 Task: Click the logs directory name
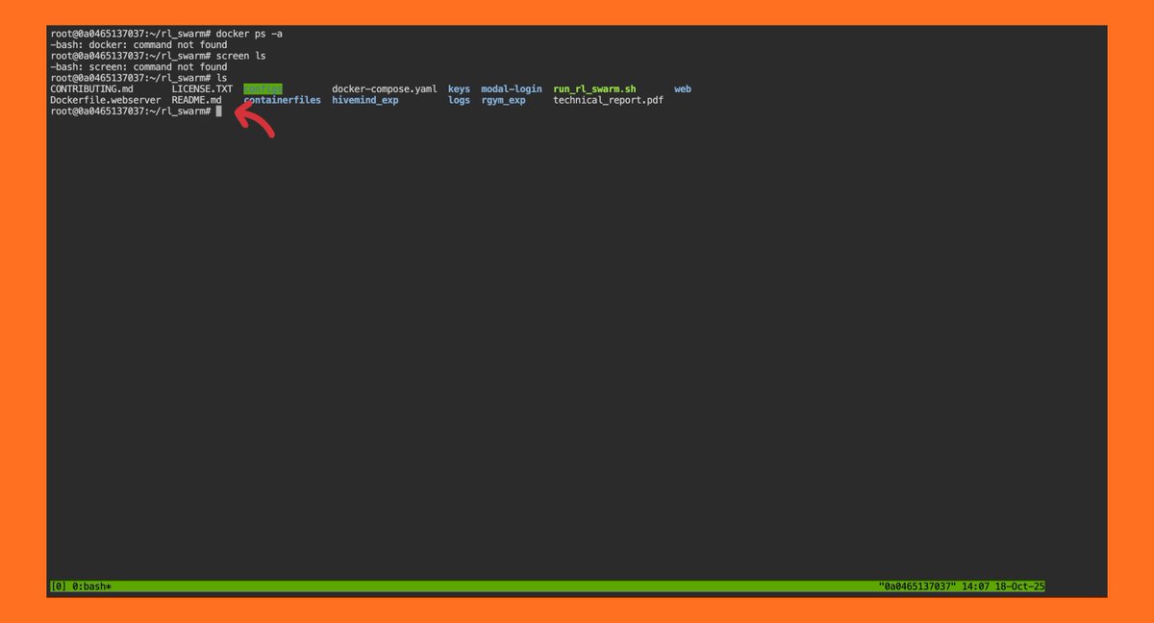(460, 100)
